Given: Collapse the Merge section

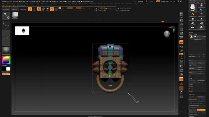Looking at the screenshot, I should (x=190, y=78).
